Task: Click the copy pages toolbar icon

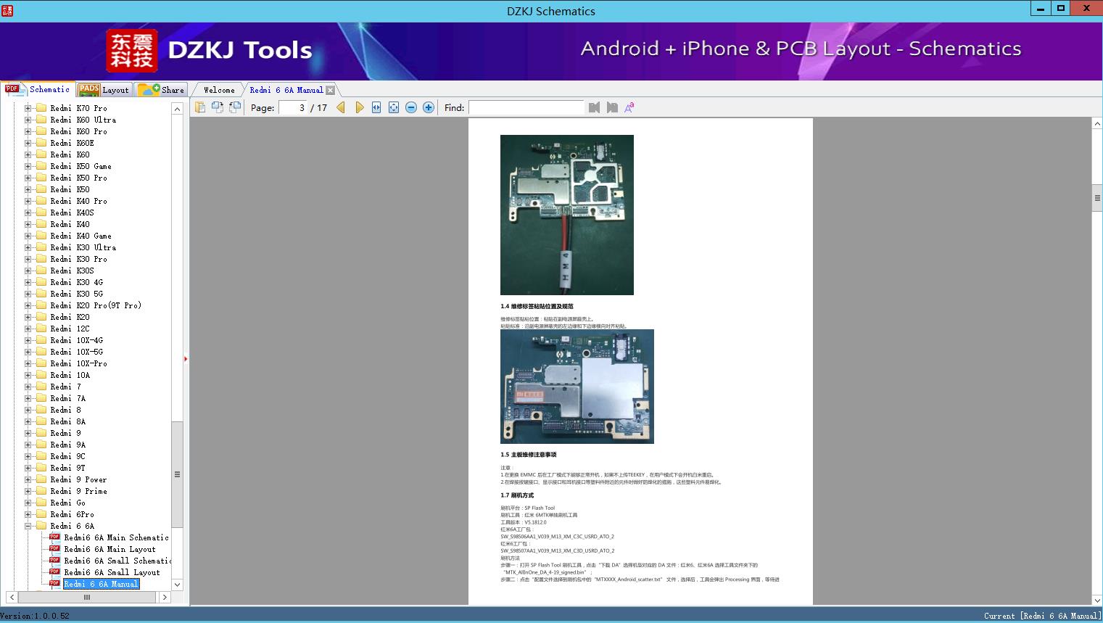Action: pyautogui.click(x=199, y=107)
